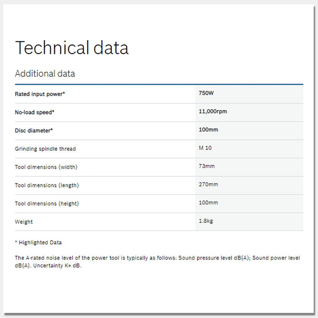Viewport: 318px width, 318px height.
Task: Select the Disc diameter 100mm value
Action: pos(209,129)
